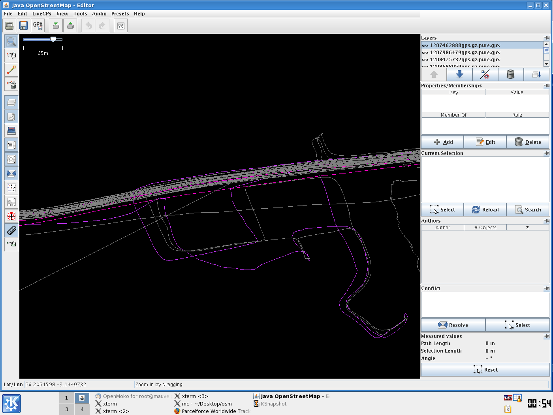Click the Resolve conflict button
The width and height of the screenshot is (553, 415).
[453, 325]
